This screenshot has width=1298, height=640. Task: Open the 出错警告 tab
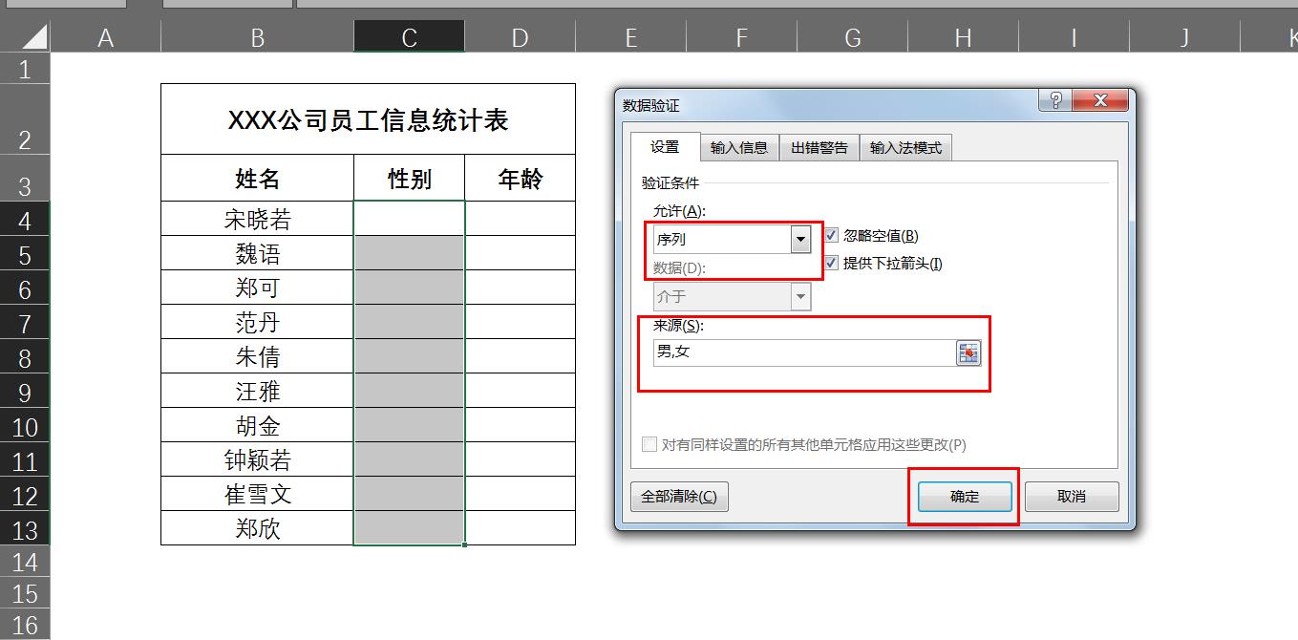coord(819,148)
